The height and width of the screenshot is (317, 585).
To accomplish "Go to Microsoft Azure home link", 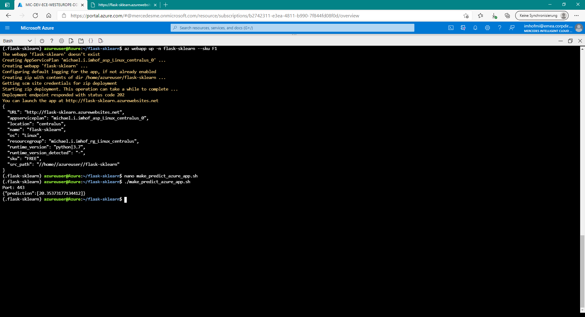I will point(37,28).
